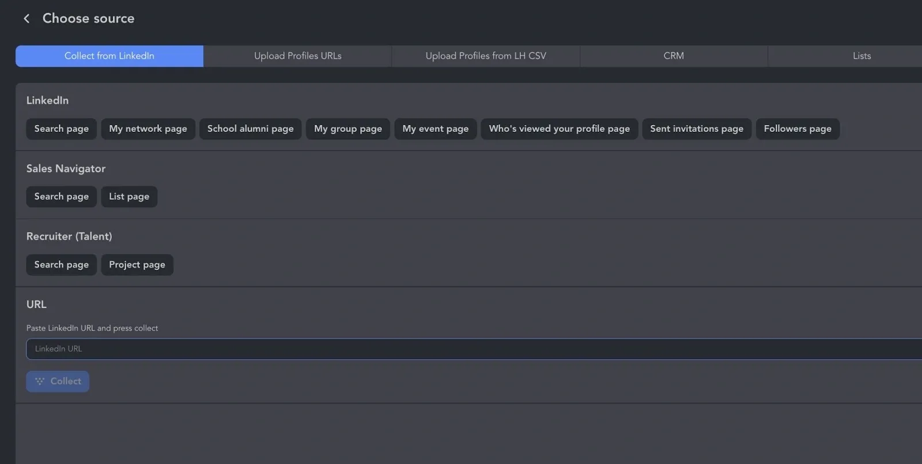The width and height of the screenshot is (922, 464).
Task: Select My network page source
Action: (x=148, y=128)
